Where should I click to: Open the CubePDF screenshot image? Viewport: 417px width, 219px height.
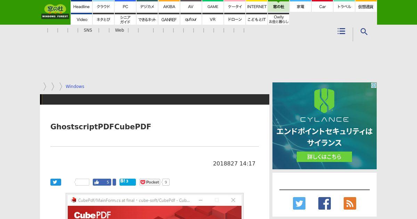[x=155, y=206]
